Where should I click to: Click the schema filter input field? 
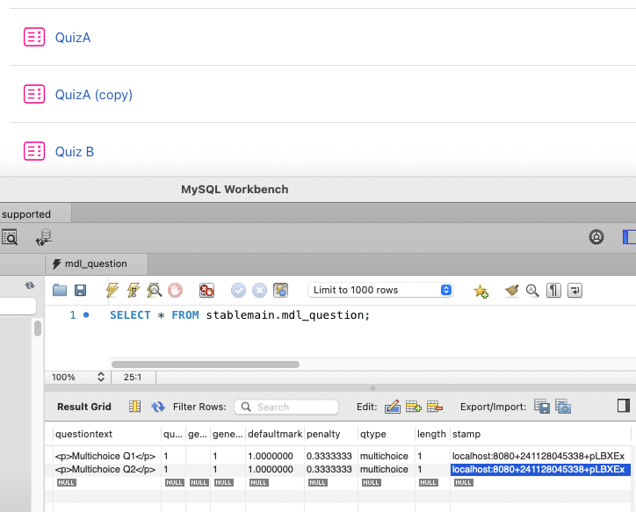coord(18,306)
